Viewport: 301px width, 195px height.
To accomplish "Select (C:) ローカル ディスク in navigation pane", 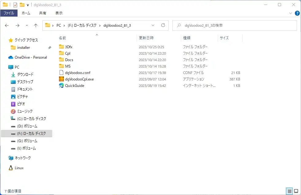I will click(31, 119).
